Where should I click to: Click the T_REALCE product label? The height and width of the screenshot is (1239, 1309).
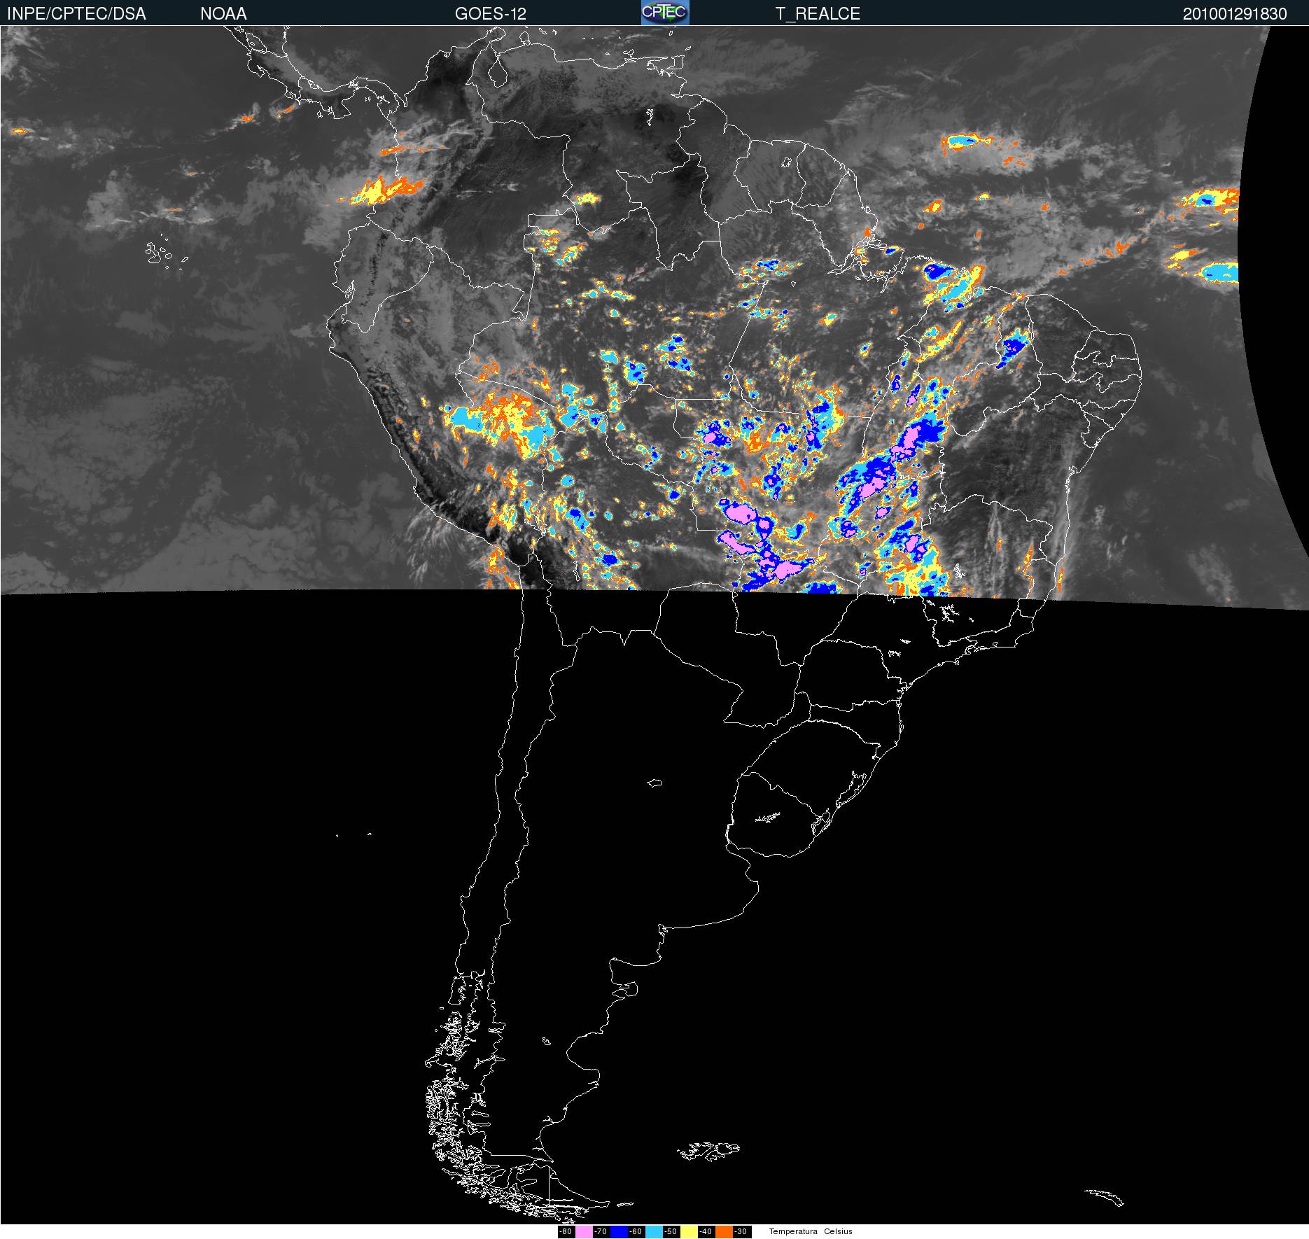818,13
